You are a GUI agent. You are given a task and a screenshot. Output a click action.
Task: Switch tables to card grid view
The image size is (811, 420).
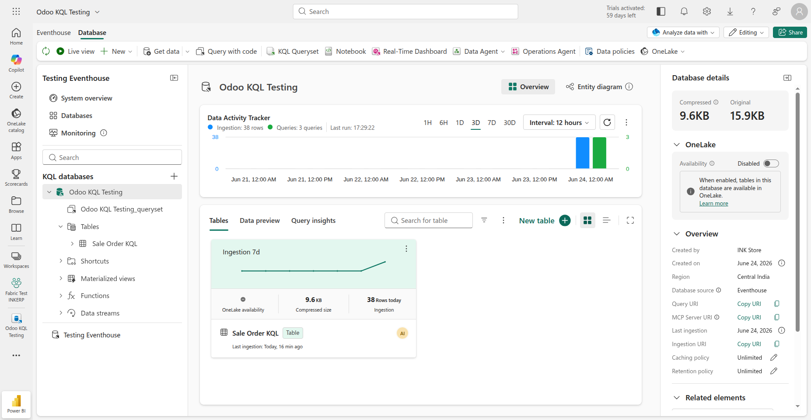point(587,220)
